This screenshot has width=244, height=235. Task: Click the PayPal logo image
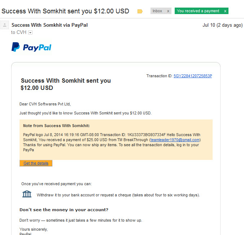click(31, 47)
